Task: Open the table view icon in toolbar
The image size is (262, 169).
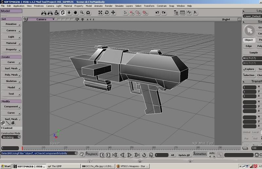Action: pyautogui.click(x=182, y=12)
